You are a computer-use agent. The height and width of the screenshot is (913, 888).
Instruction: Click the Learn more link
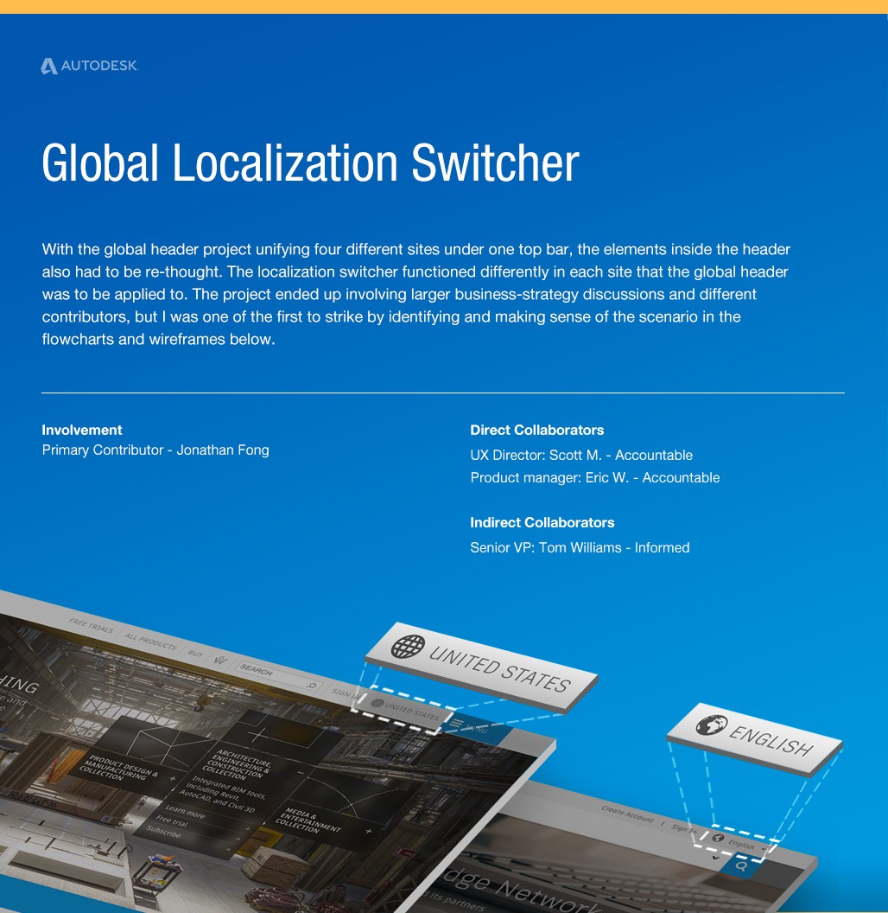tap(185, 812)
